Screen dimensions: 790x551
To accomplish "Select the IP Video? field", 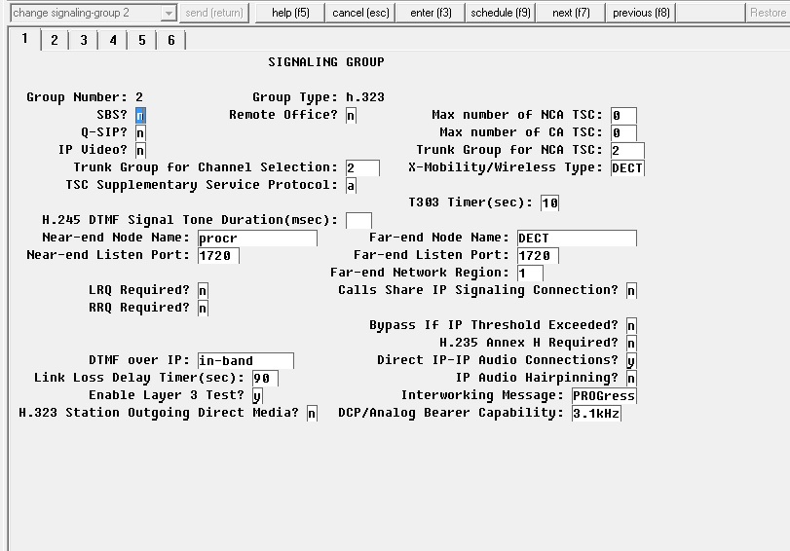I will click(x=140, y=151).
